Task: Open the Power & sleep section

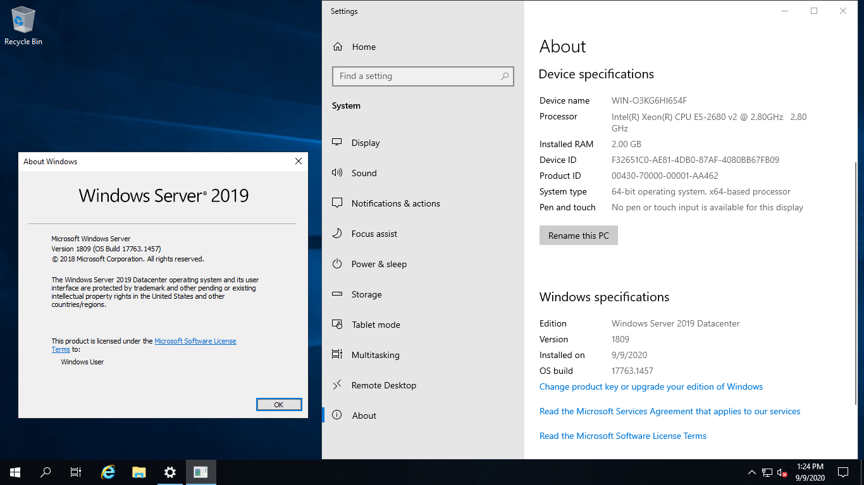Action: coord(378,264)
